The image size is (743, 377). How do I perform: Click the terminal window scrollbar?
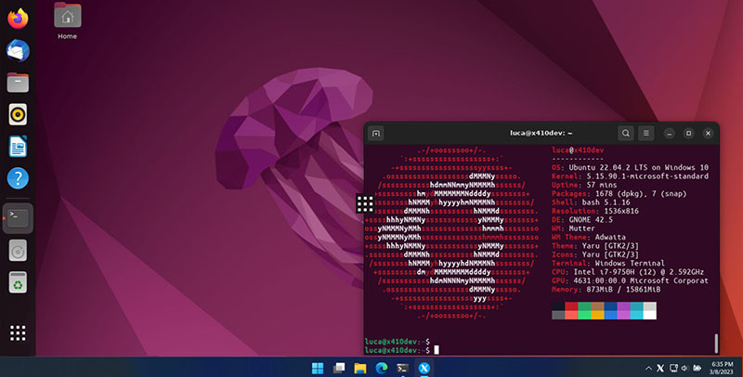point(716,344)
